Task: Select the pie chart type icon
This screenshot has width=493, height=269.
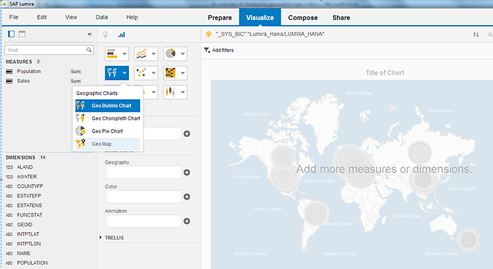Action: [171, 54]
